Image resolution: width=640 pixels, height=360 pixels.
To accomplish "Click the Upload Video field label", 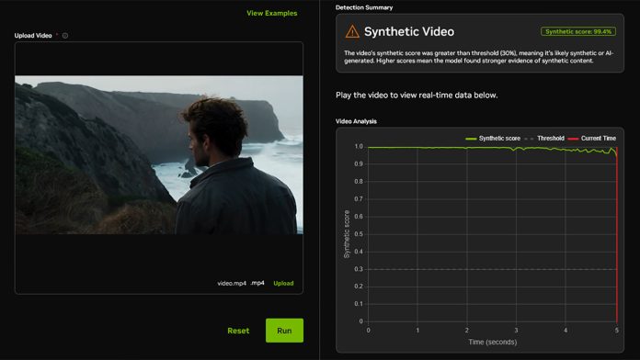I will [x=33, y=36].
